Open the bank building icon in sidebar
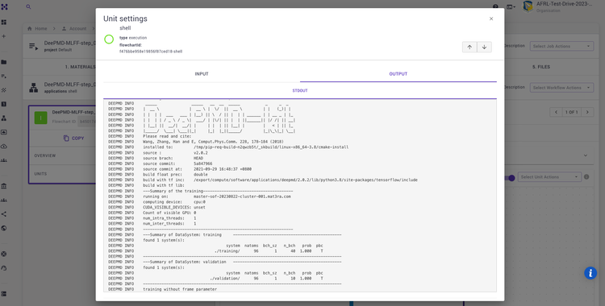This screenshot has height=306, width=605. click(x=4, y=186)
